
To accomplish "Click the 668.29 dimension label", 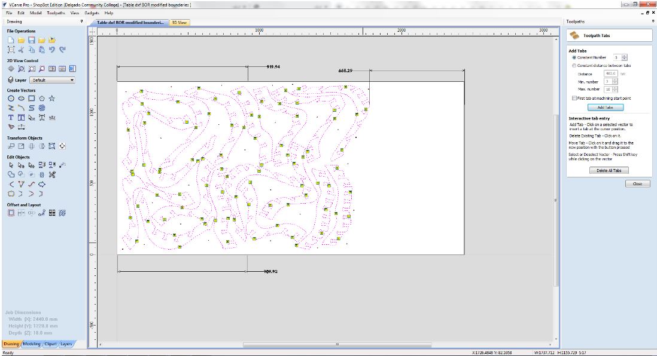I will 345,70.
